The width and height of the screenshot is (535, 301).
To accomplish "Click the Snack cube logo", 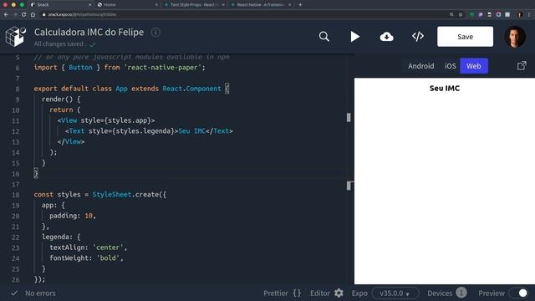I will click(x=15, y=37).
